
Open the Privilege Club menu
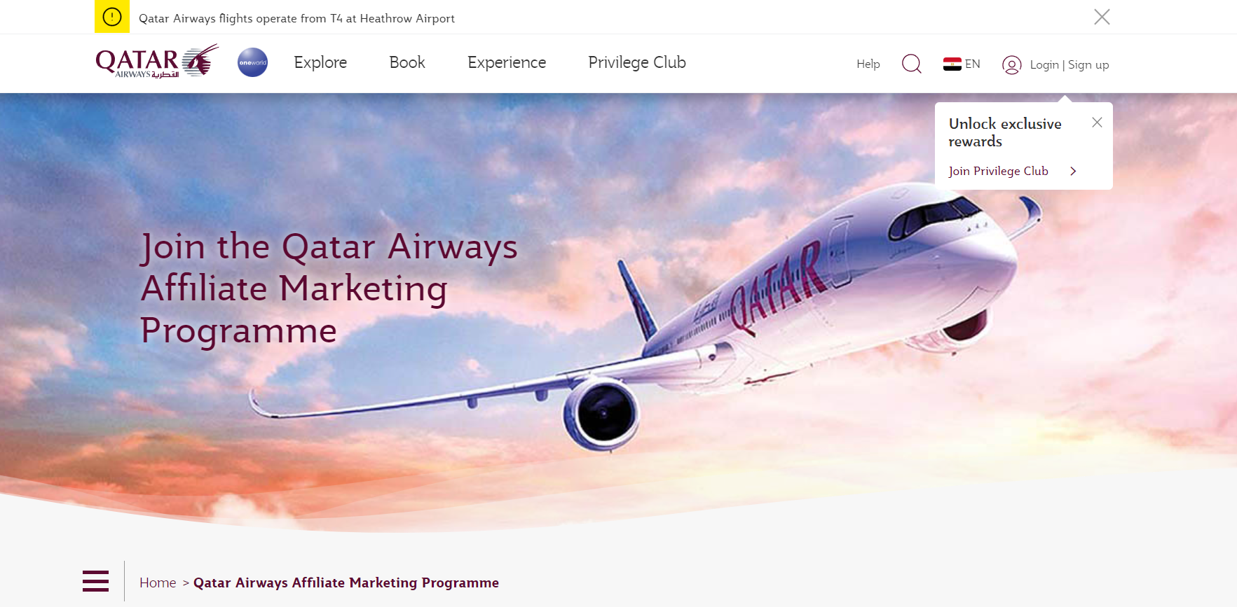click(x=637, y=62)
